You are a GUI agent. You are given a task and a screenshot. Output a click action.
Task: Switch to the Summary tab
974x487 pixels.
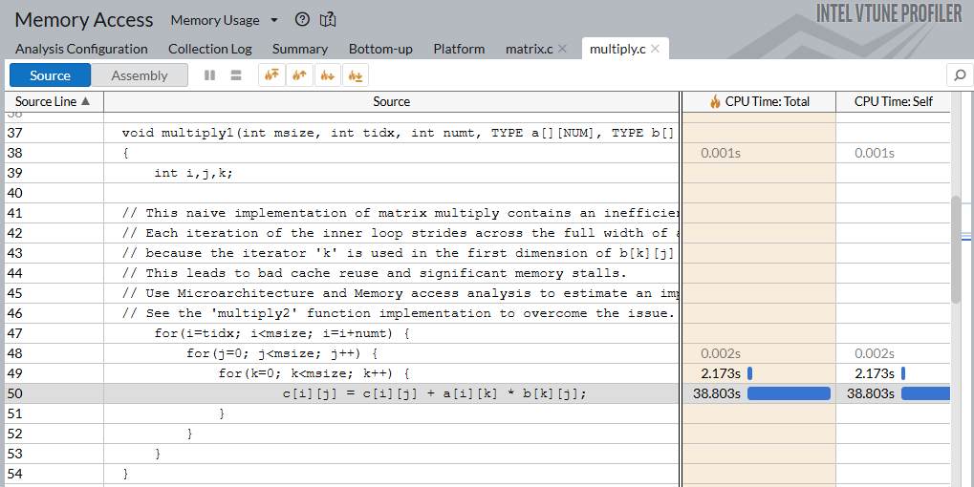[300, 49]
